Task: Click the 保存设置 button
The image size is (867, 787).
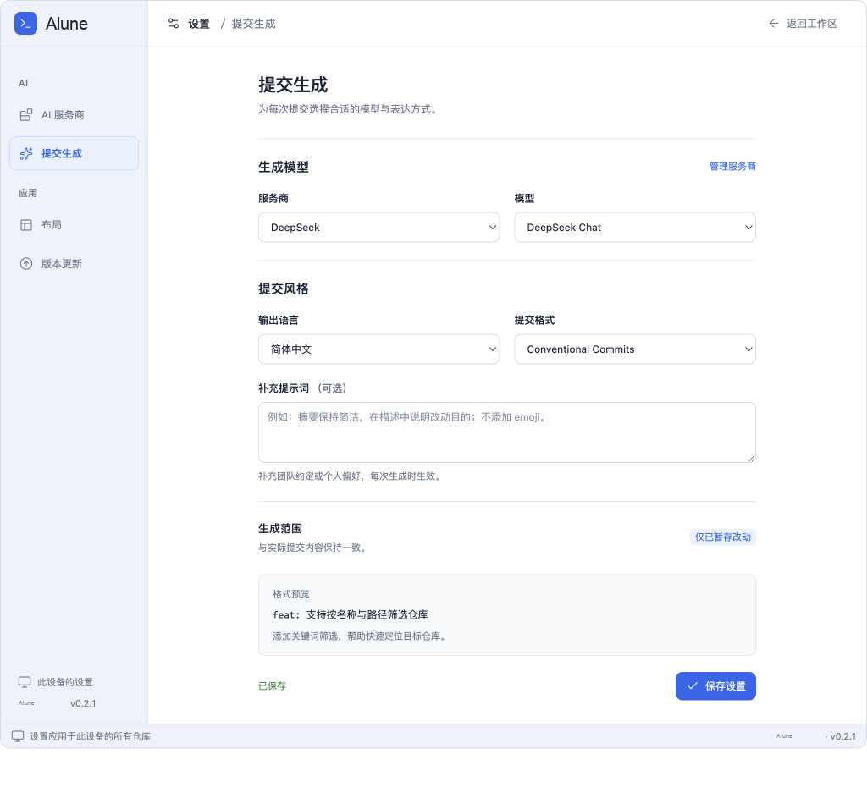Action: [715, 685]
